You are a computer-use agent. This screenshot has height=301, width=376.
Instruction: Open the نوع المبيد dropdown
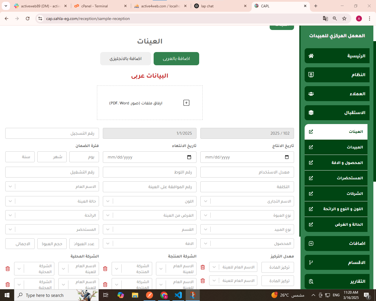[x=206, y=230]
